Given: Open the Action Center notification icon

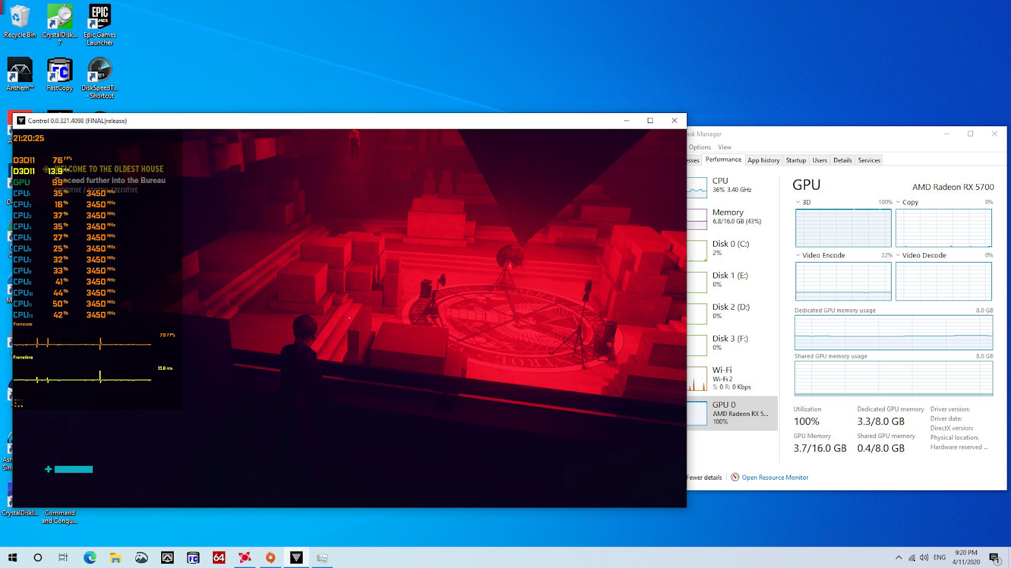Looking at the screenshot, I should tap(995, 558).
